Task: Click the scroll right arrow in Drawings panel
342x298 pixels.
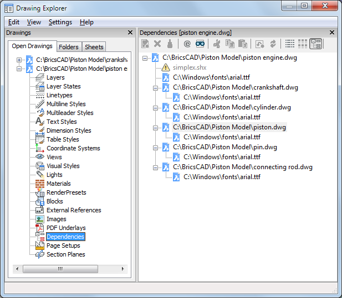Action: coord(123,269)
